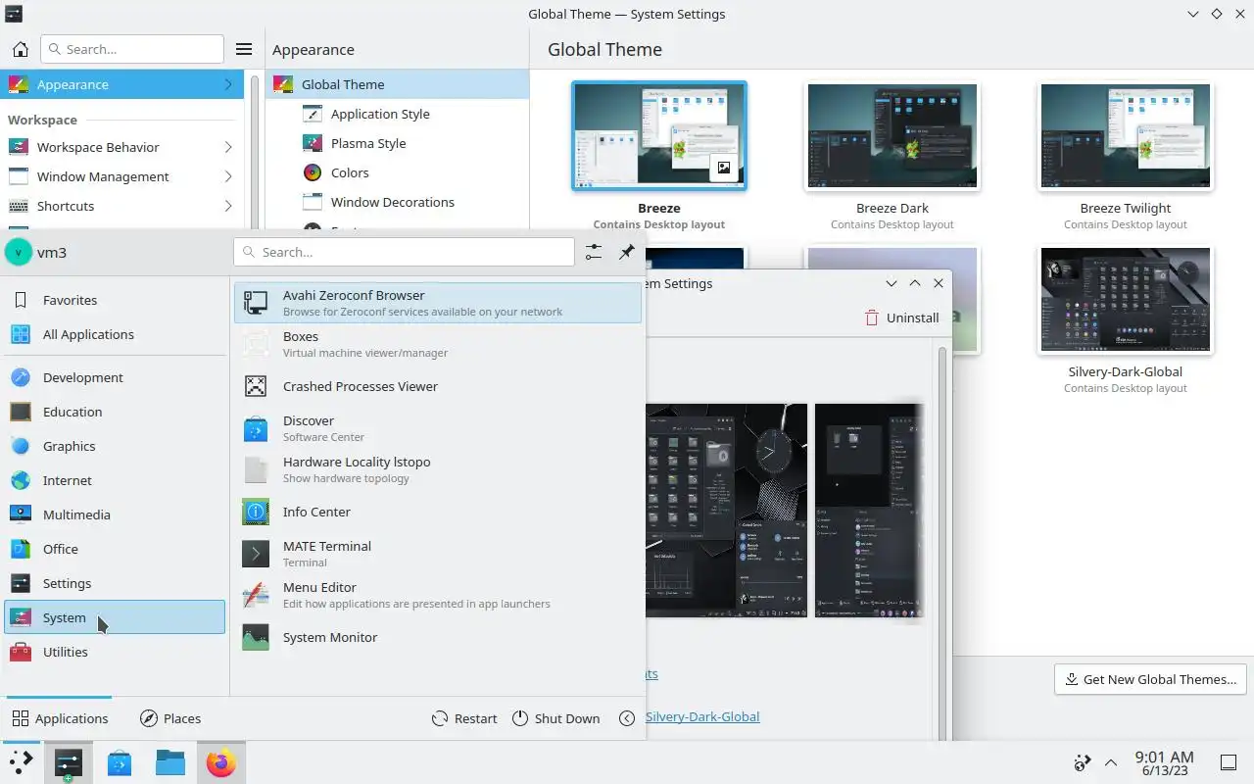Switch to Places tab in launcher

pos(170,718)
